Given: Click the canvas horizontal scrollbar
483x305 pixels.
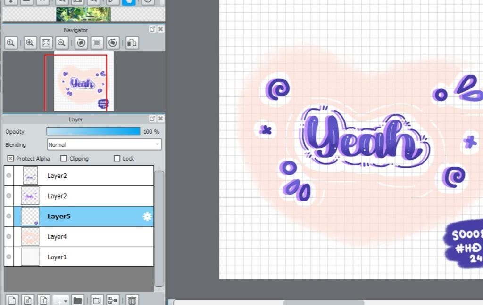Looking at the screenshot, I should tap(324, 303).
